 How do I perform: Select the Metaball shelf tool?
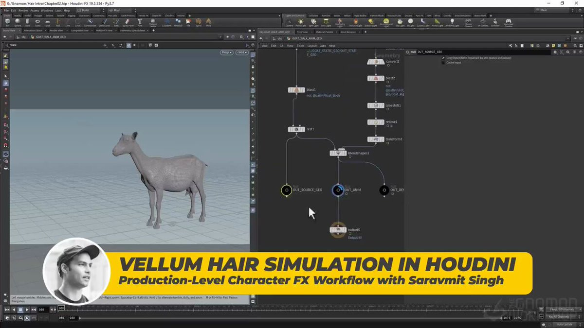pyautogui.click(x=178, y=22)
